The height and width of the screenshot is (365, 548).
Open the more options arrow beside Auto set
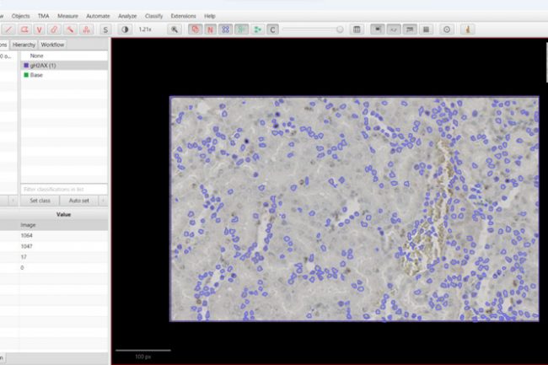coord(103,201)
